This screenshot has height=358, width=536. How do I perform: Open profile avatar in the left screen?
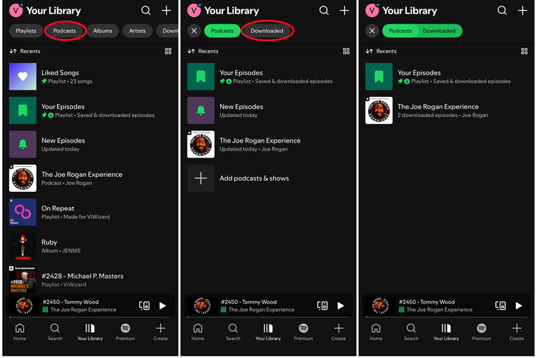pos(16,10)
